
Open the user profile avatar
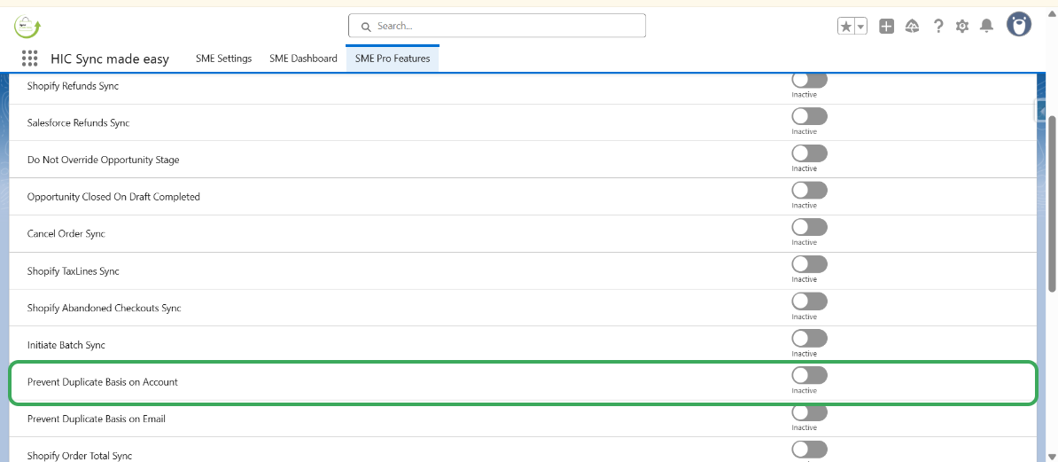click(1019, 25)
